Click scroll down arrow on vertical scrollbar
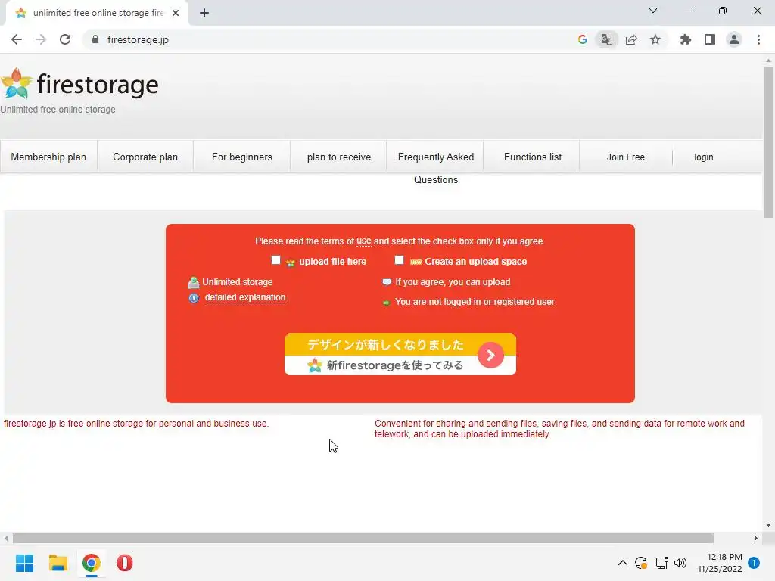775x581 pixels. [x=768, y=525]
